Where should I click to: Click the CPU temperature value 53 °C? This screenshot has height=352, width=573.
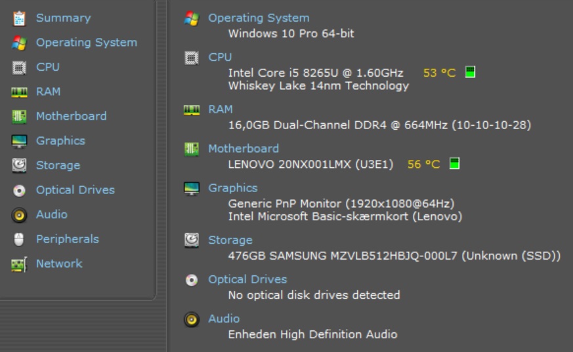coord(439,73)
